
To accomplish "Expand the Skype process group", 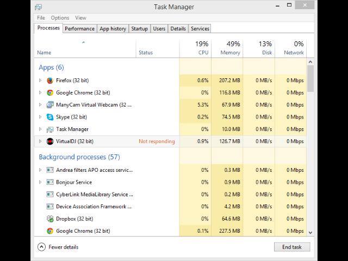I will coord(40,117).
